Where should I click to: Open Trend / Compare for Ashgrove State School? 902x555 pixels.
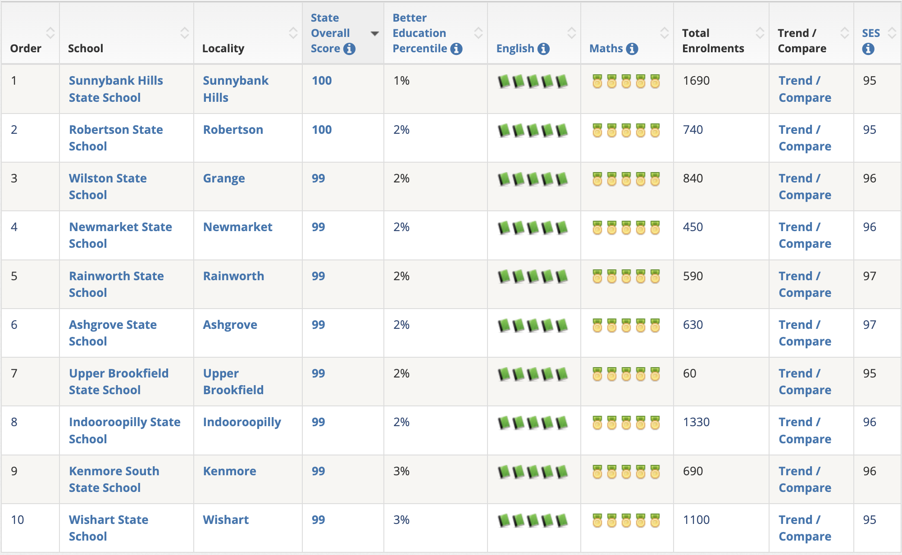805,333
